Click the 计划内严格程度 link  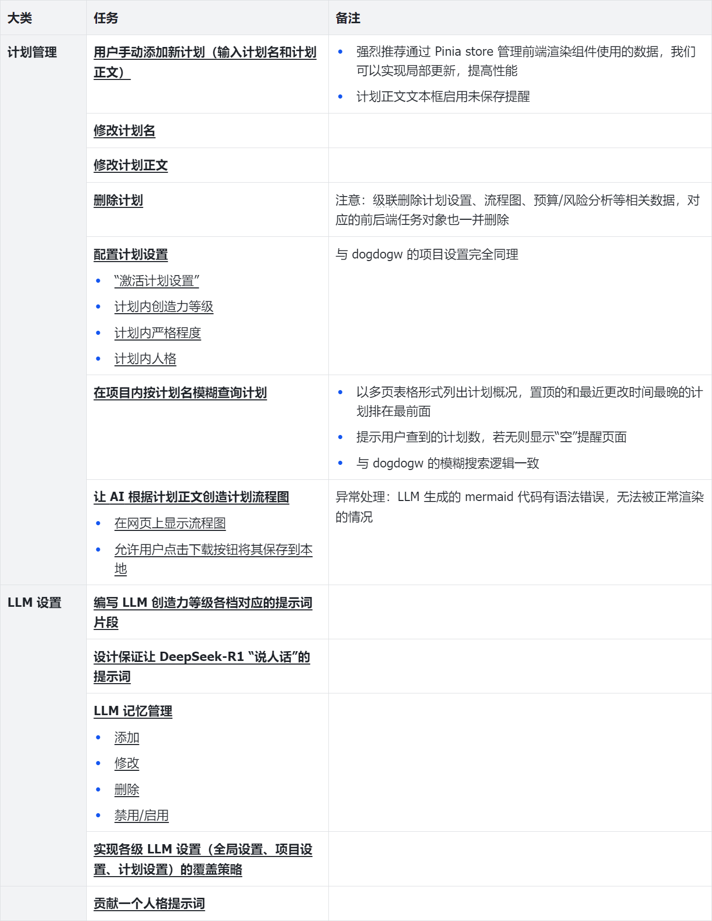pos(157,333)
